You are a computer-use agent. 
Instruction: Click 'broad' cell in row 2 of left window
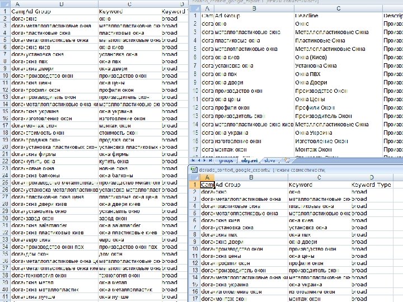pyautogui.click(x=175, y=18)
